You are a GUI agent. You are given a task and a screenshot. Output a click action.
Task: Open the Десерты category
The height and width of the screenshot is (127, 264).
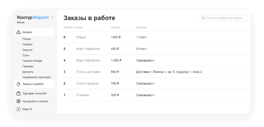click(28, 72)
